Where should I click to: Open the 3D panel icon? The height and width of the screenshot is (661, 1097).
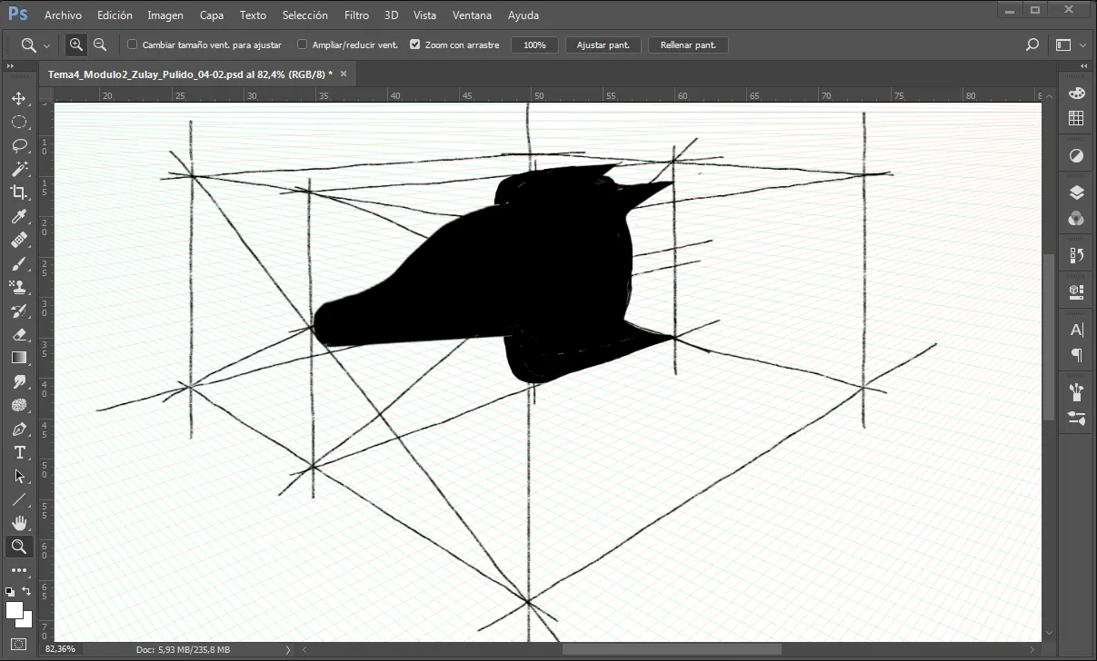1076,291
